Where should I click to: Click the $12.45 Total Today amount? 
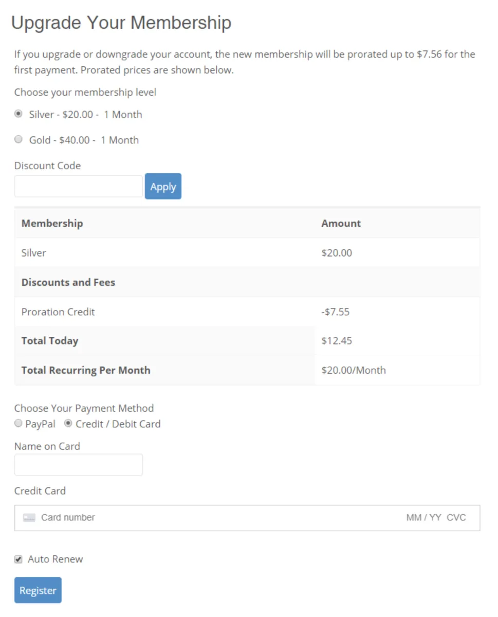click(x=337, y=341)
